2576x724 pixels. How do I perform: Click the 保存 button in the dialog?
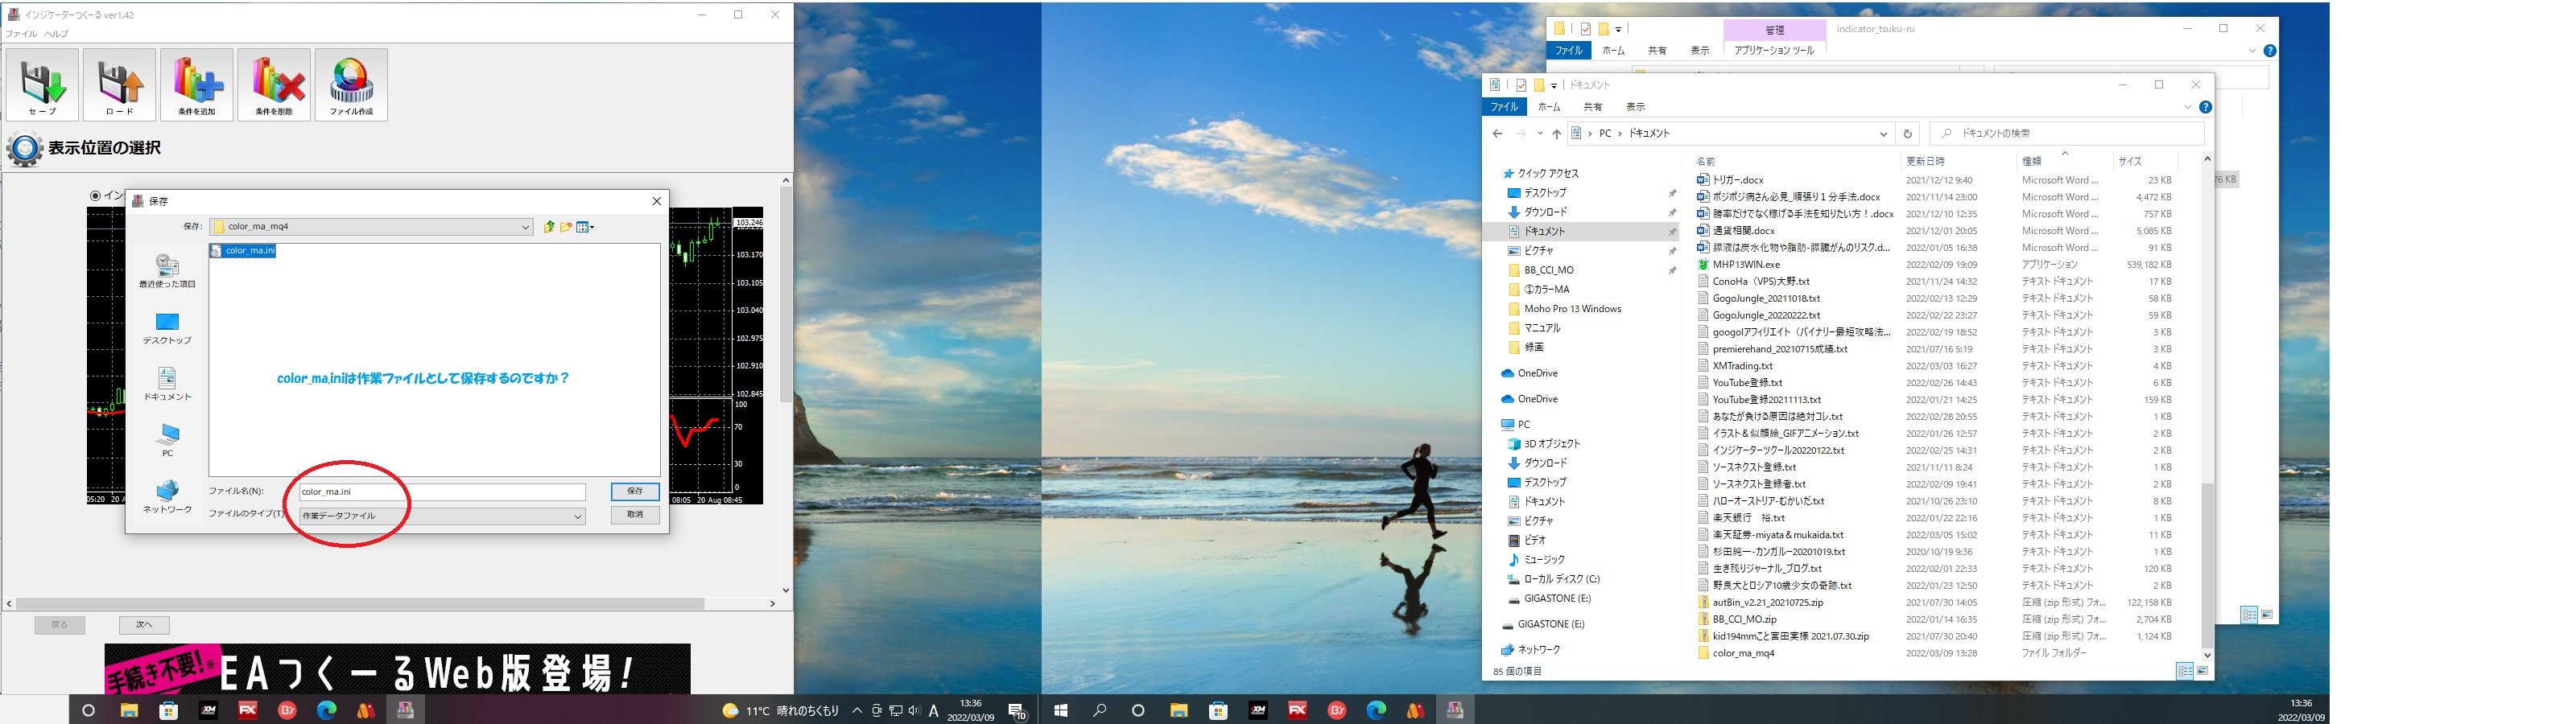click(635, 491)
